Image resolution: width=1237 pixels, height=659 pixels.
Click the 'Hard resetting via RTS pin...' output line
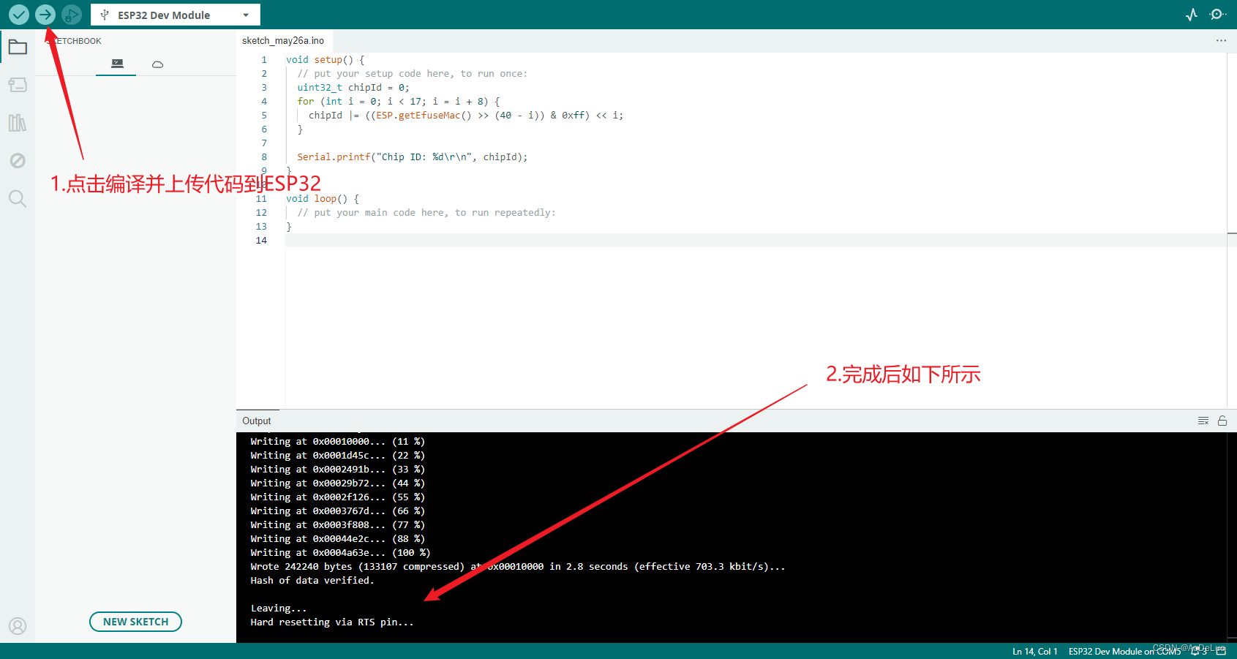tap(332, 622)
